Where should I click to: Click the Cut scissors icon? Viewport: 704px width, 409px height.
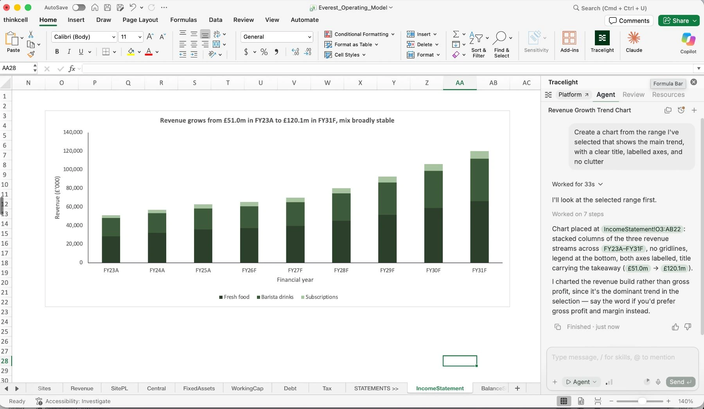click(x=31, y=34)
